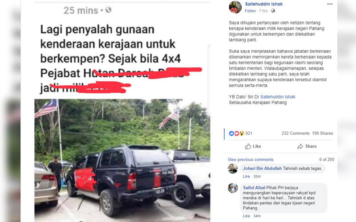Open Sallehuddin Ishak profile name at top
This screenshot has width=356, height=222.
click(x=264, y=4)
